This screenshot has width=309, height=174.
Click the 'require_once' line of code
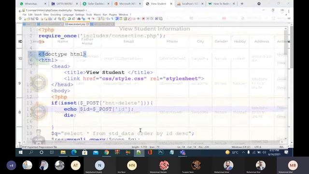102,36
